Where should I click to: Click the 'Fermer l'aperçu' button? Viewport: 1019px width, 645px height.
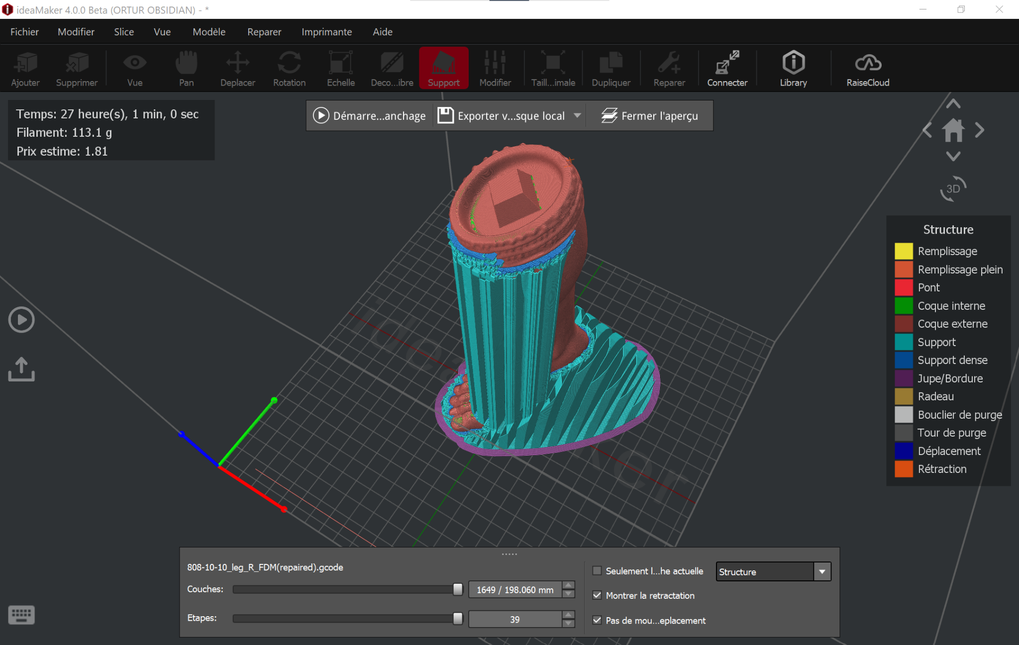(649, 115)
